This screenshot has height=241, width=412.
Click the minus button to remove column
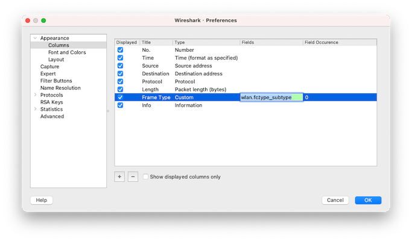click(133, 177)
